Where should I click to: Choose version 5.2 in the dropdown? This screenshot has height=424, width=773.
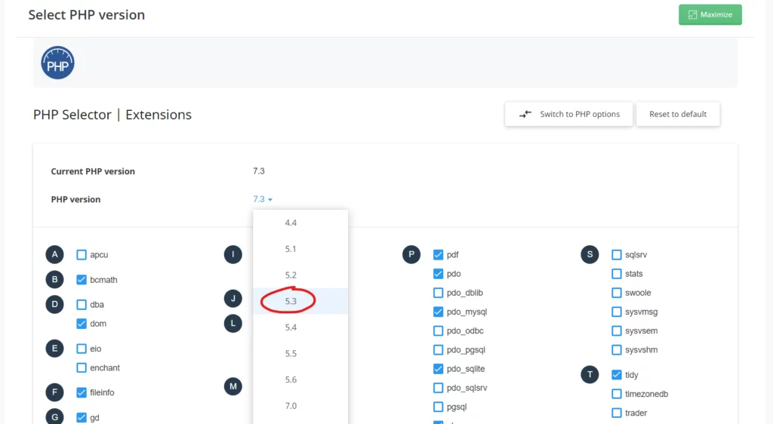coord(300,275)
